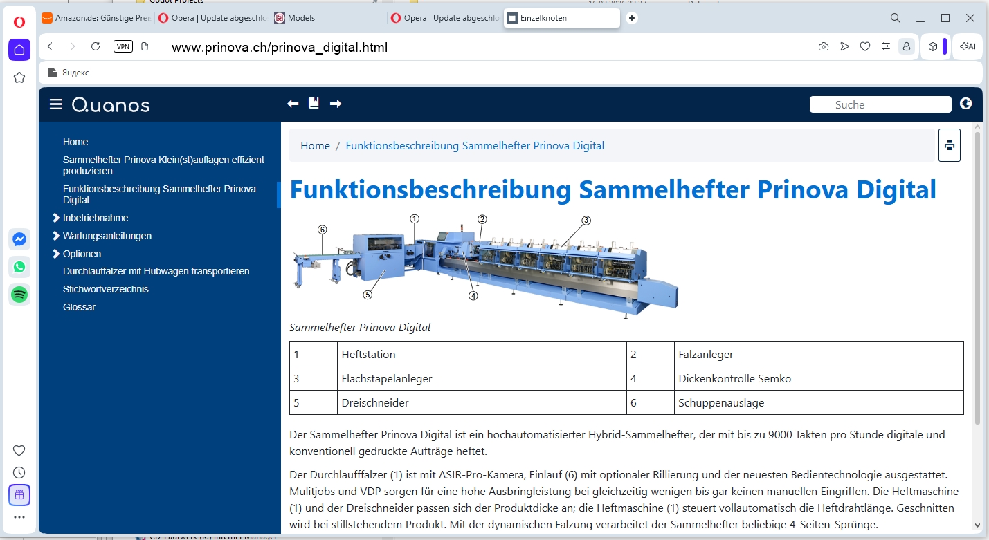The image size is (989, 540).
Task: Open the Wartungsanleitungen navigation entry
Action: coord(107,236)
